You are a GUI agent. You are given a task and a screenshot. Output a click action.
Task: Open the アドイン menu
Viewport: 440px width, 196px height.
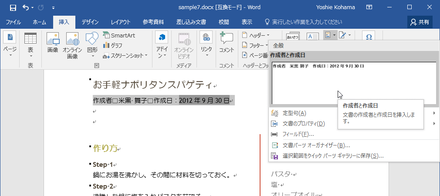point(162,45)
